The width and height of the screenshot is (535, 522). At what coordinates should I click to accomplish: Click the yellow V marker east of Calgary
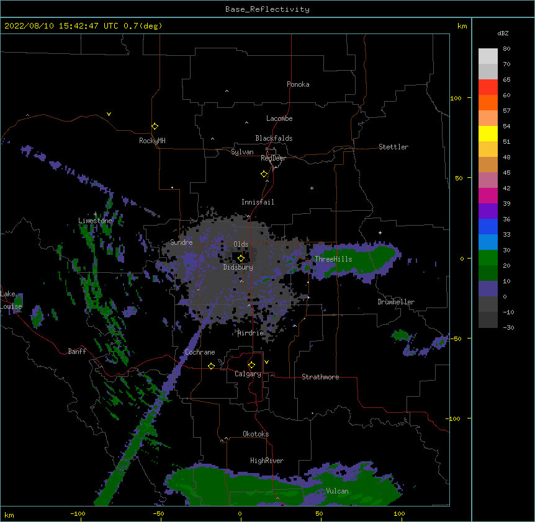(266, 362)
